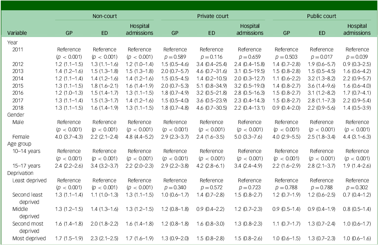Select the p = 0.017 cell
Image resolution: width=378 pixels, height=245 pixels.
[322, 56]
